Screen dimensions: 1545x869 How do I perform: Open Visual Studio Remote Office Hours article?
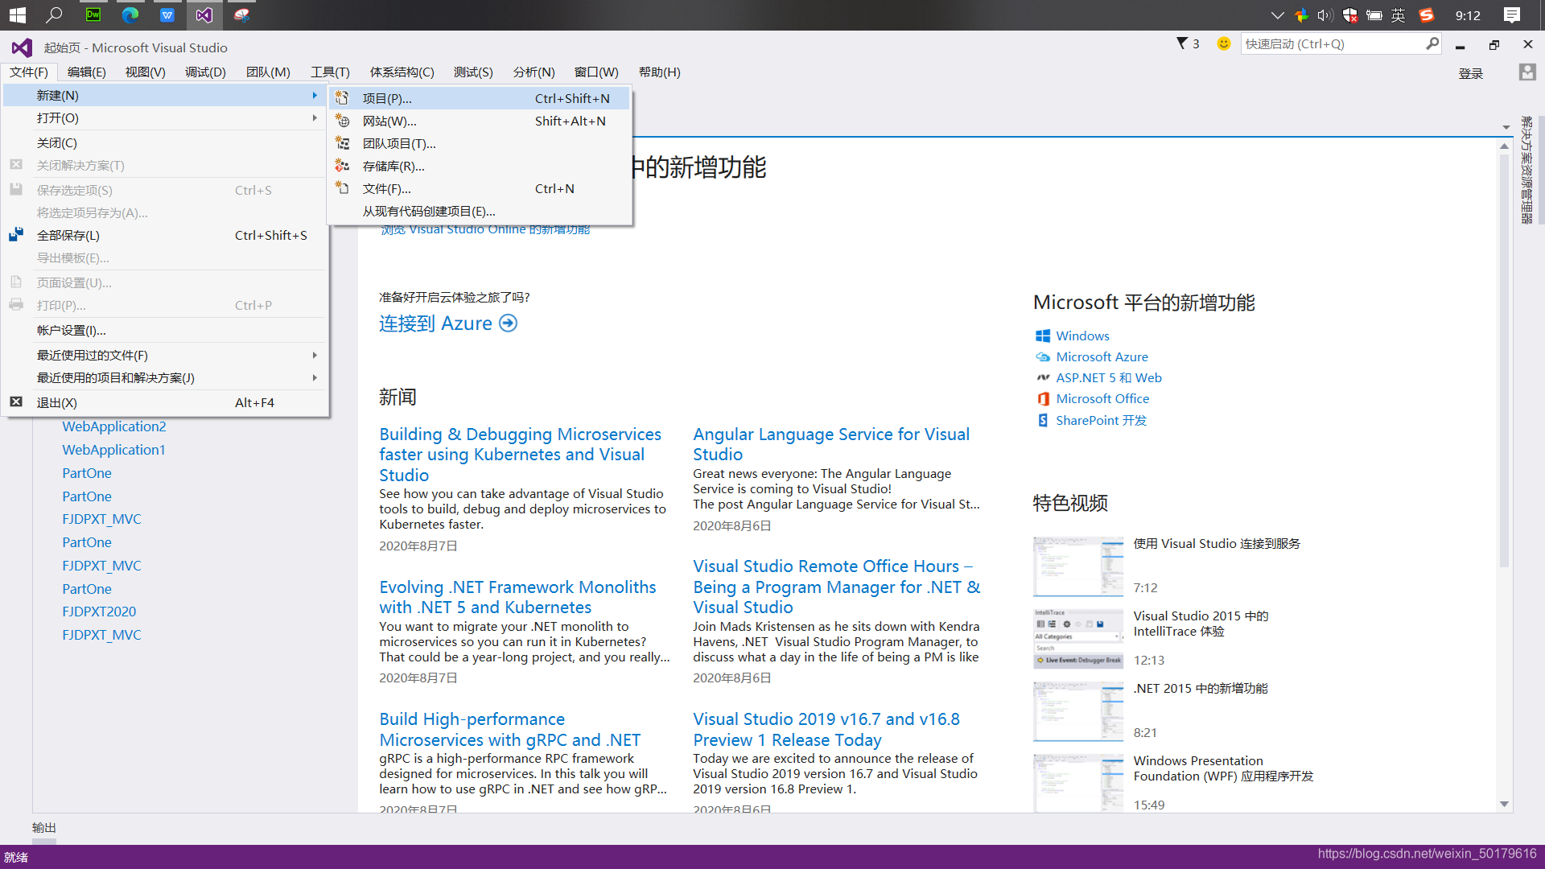[837, 587]
